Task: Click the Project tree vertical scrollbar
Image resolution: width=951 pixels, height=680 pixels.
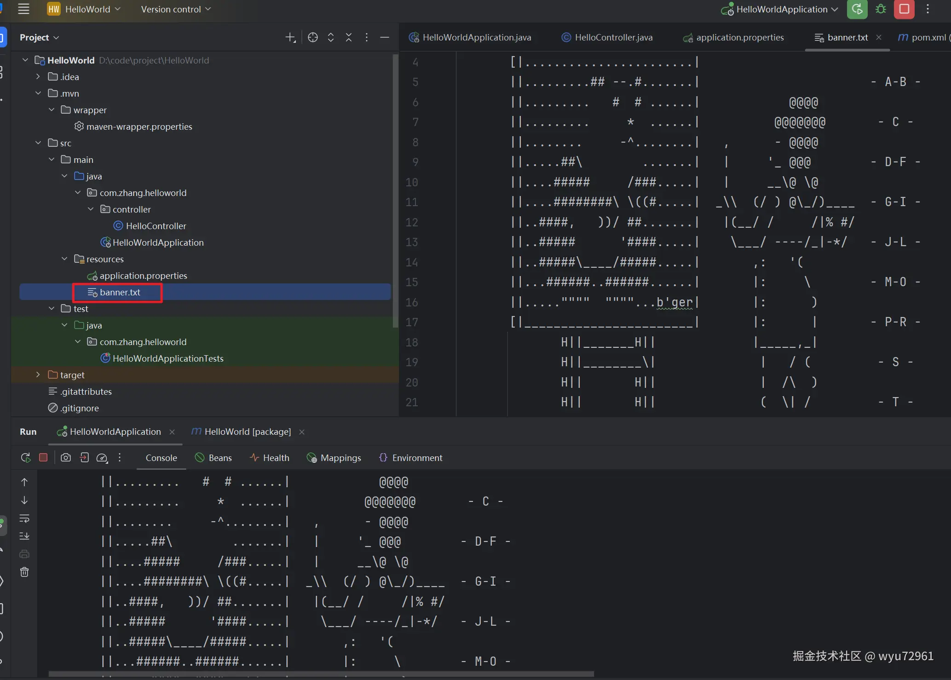Action: coord(395,191)
